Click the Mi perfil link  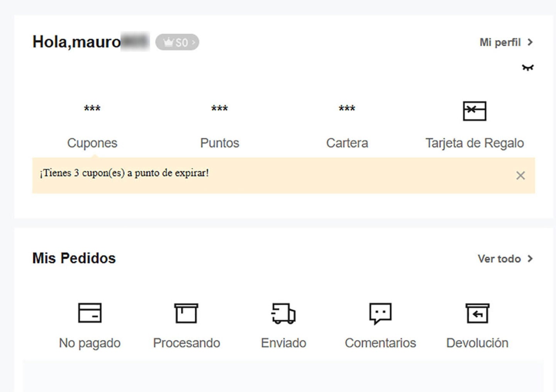coord(500,42)
